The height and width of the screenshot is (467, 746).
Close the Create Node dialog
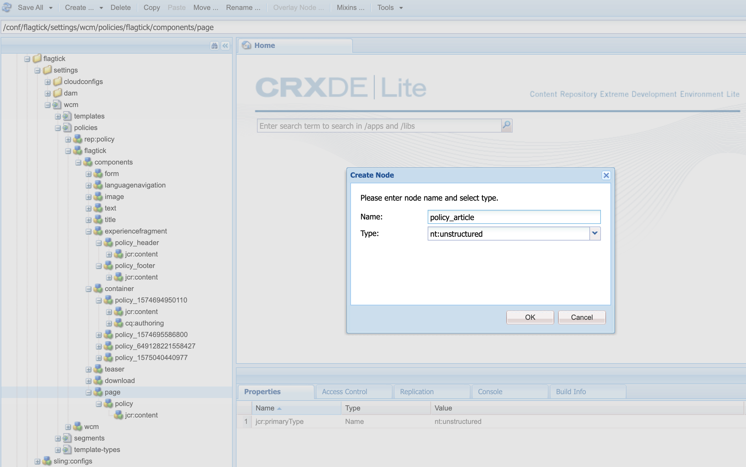point(606,175)
